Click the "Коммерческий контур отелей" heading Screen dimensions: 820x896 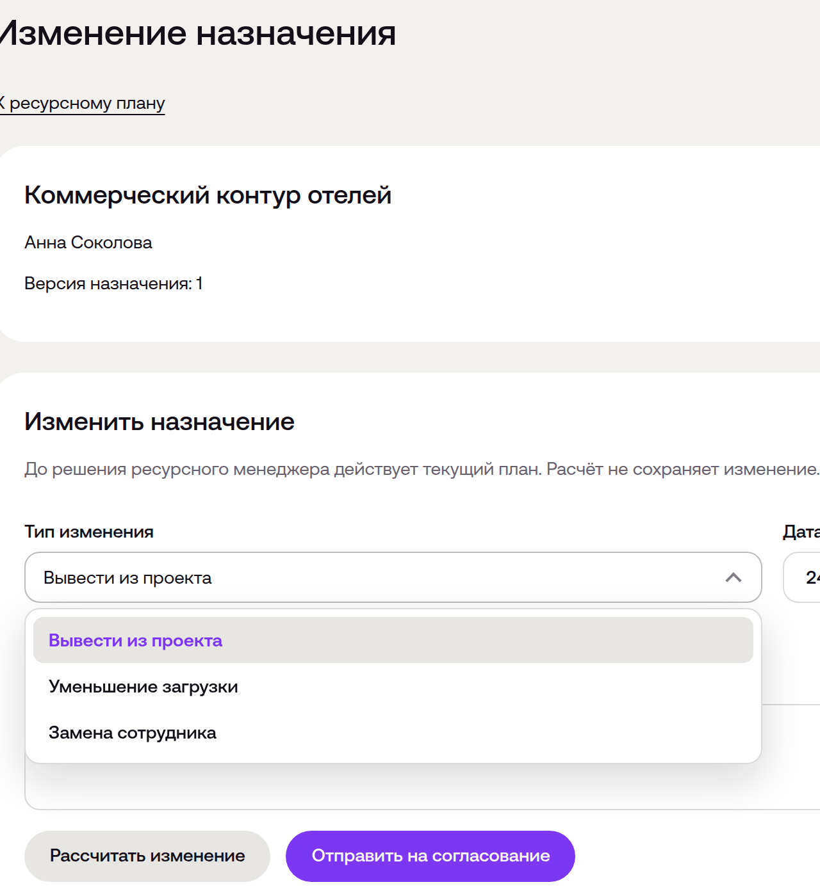(x=208, y=195)
